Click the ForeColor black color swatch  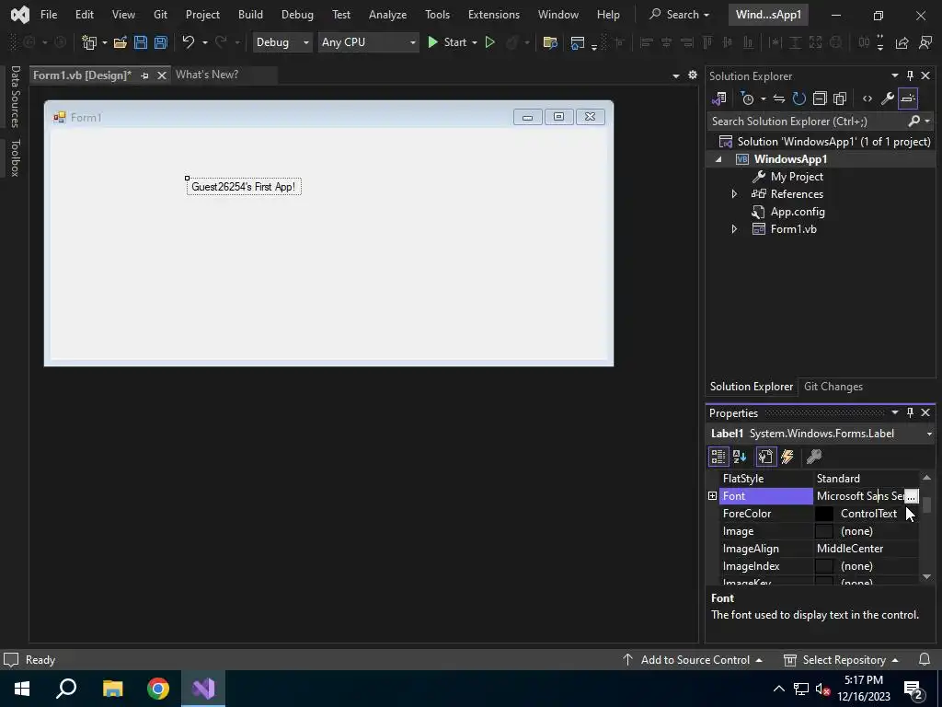point(823,514)
